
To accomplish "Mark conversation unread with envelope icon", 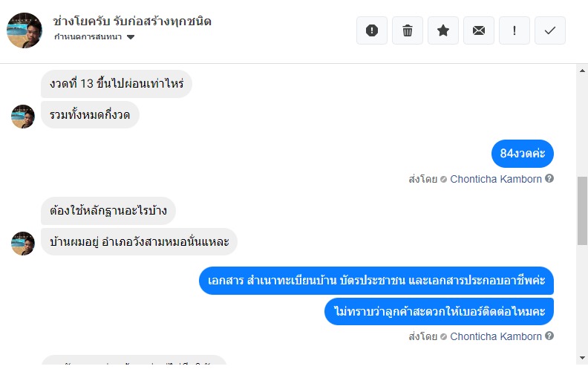I will pyautogui.click(x=479, y=30).
